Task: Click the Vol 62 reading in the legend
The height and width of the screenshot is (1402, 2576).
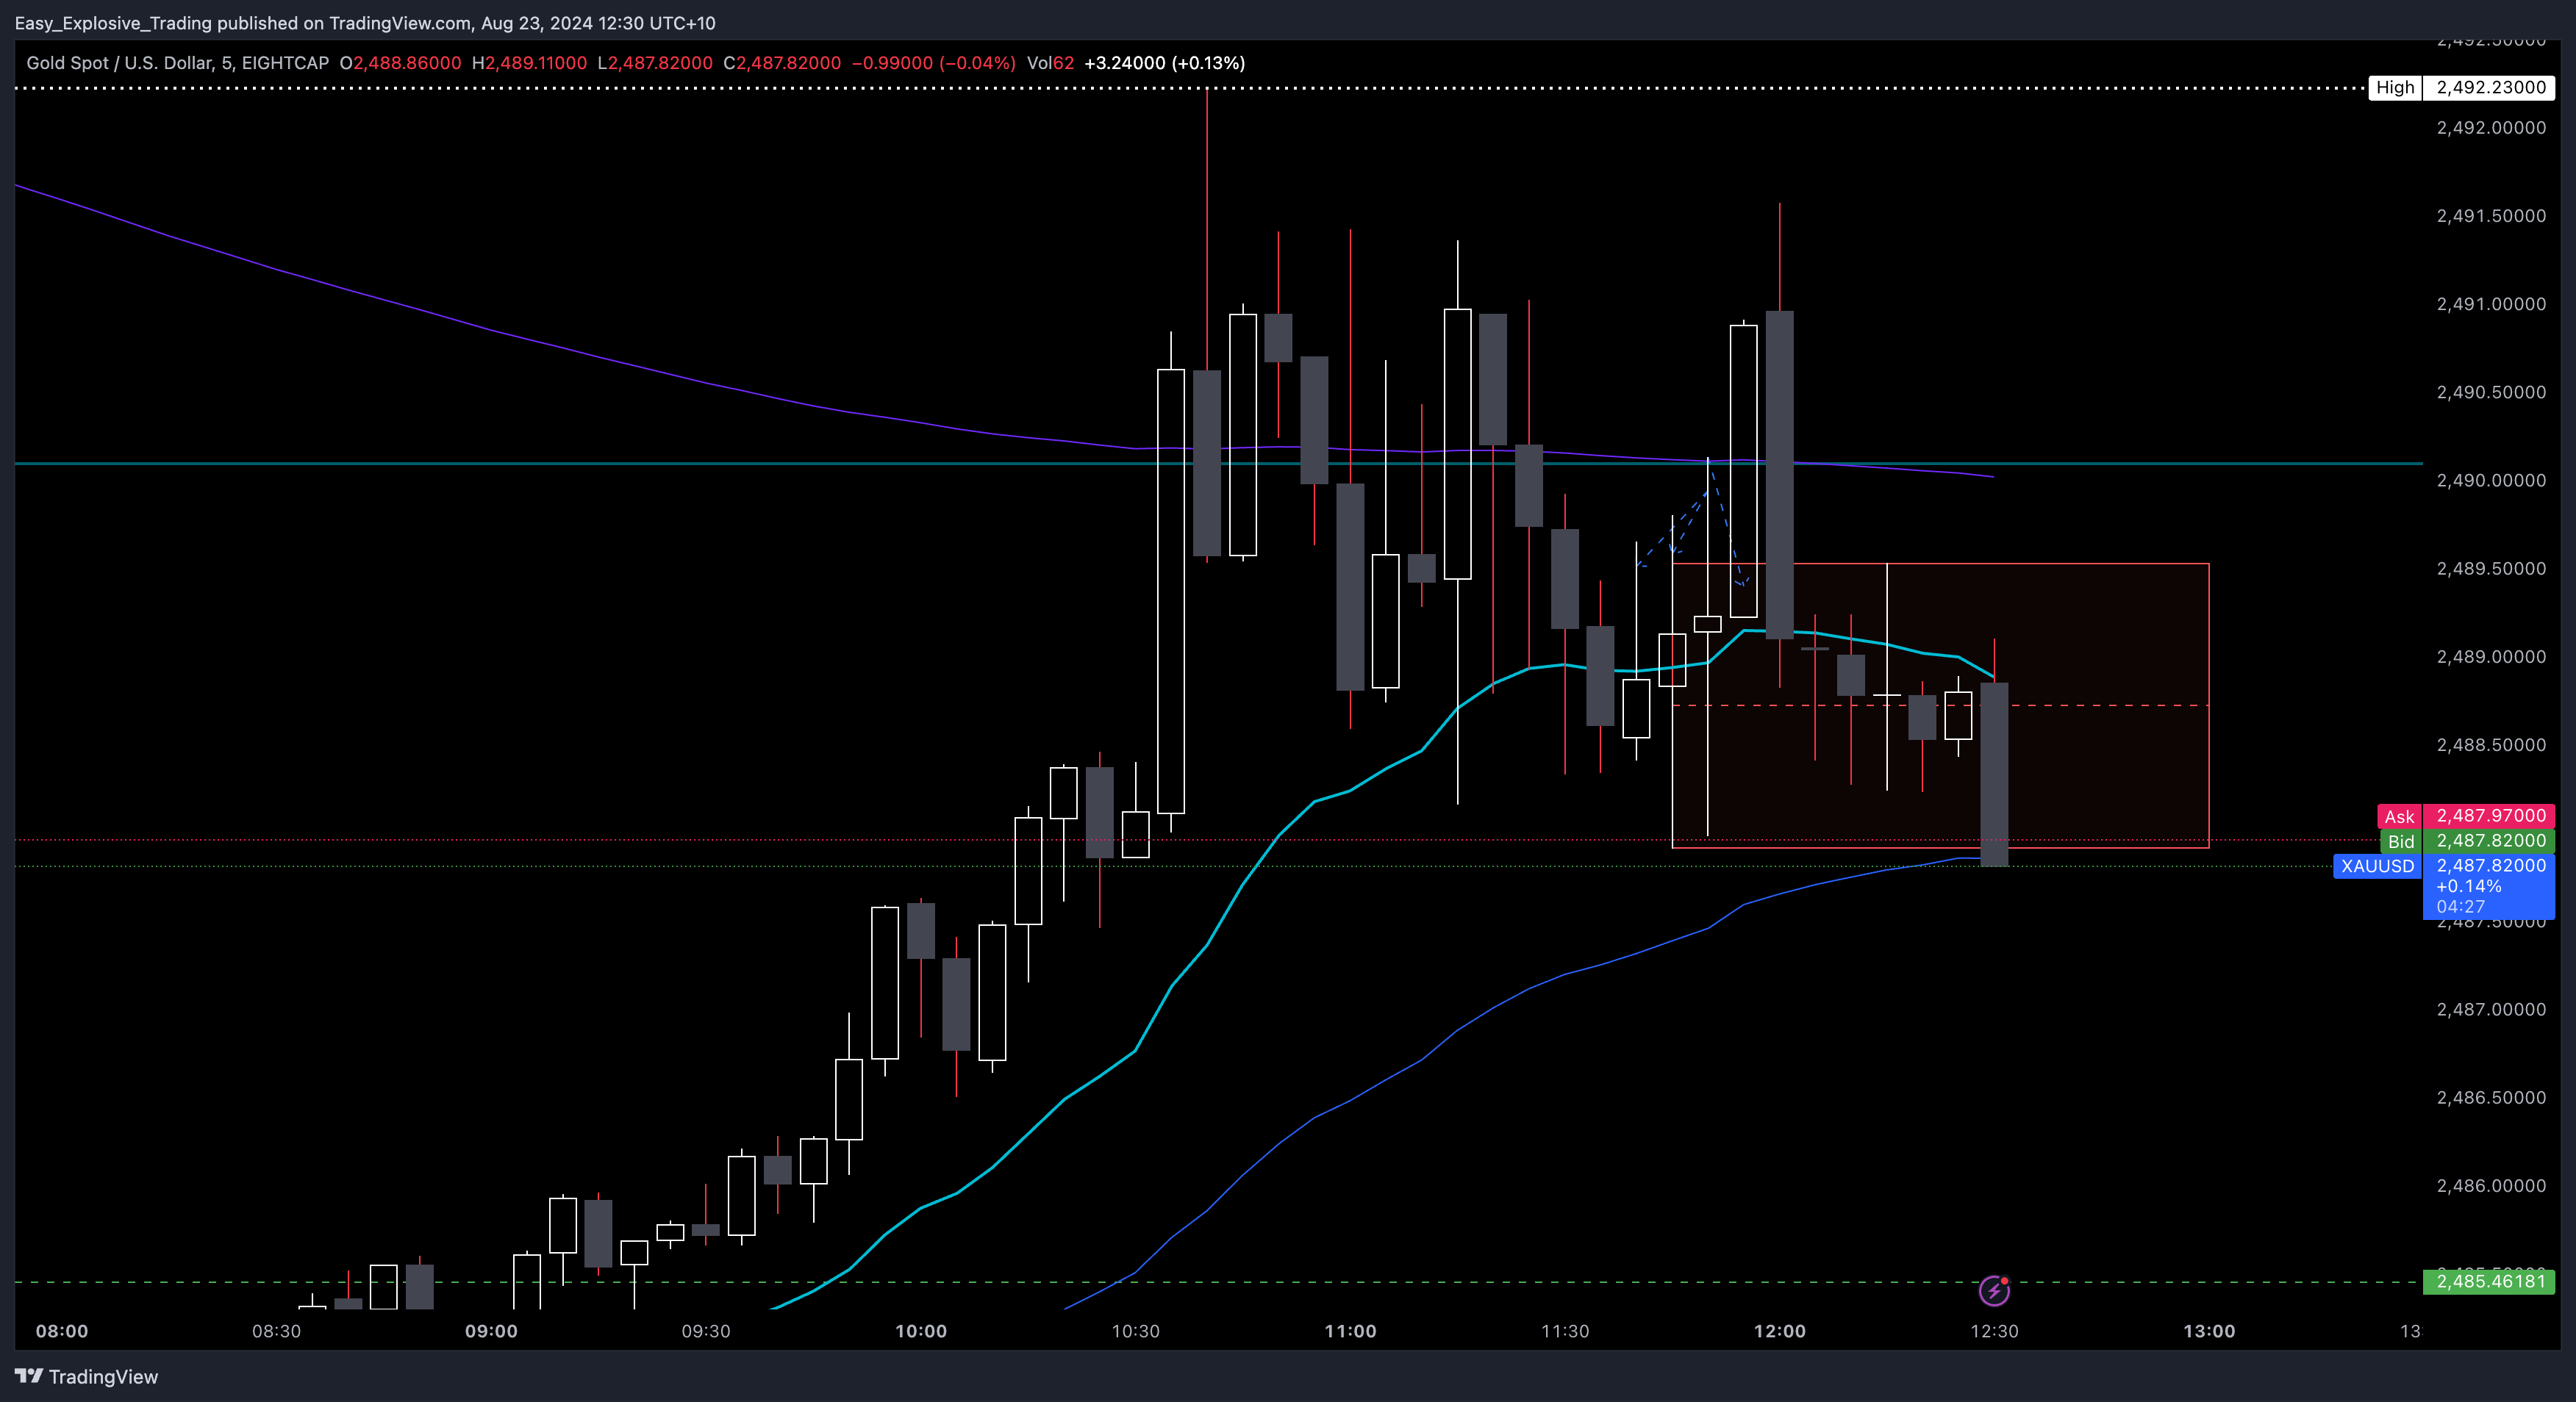Action: [1050, 63]
